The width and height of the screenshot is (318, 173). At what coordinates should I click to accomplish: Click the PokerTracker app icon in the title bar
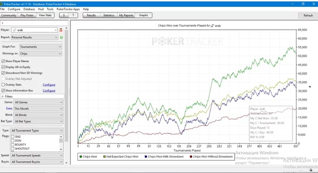(x=1, y=4)
